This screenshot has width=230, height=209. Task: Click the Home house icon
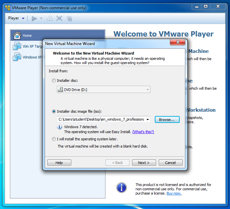click(17, 35)
